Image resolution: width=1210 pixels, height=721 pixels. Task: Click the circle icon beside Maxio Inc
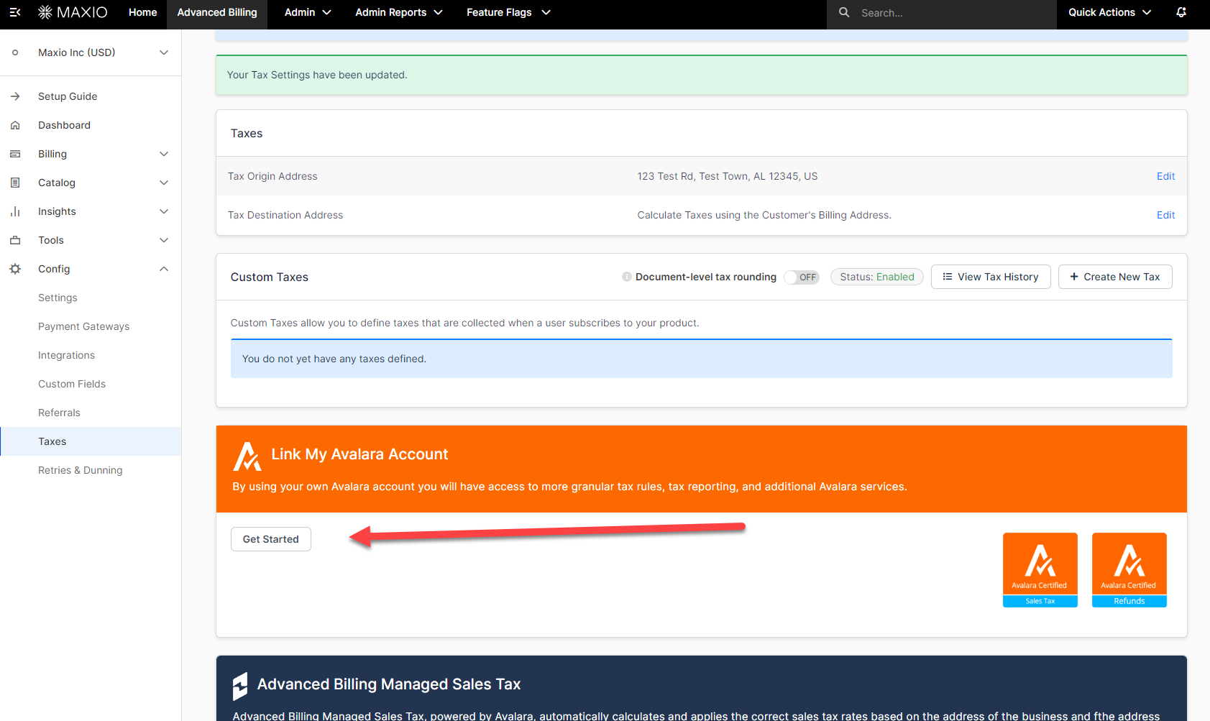[15, 52]
